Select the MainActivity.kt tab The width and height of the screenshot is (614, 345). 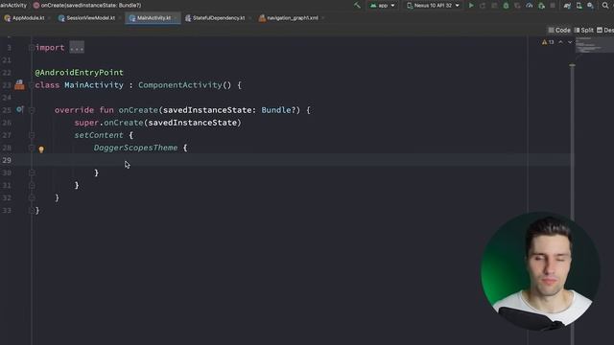point(153,18)
